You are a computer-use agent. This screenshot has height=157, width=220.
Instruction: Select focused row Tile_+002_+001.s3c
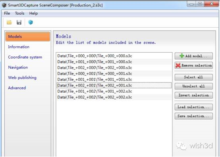point(114,85)
